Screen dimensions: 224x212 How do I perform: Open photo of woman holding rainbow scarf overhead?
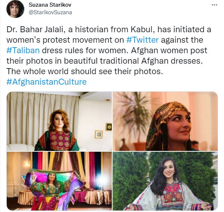[x=59, y=181]
